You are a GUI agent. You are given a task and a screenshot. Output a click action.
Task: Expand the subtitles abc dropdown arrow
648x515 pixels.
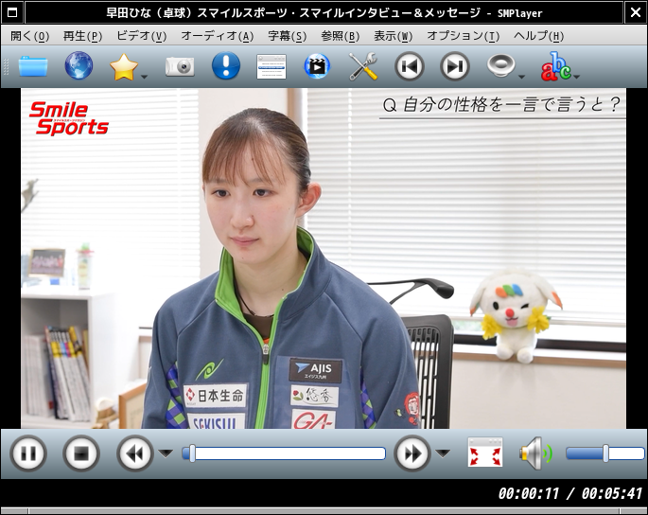[577, 77]
